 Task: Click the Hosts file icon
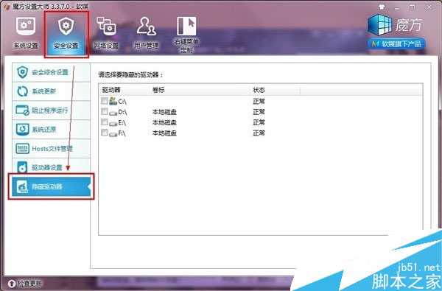22,148
